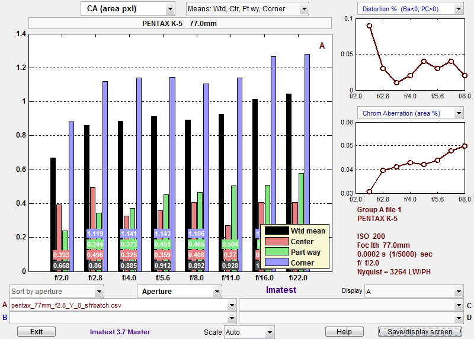Open the file C dropdown

[x=351, y=305]
